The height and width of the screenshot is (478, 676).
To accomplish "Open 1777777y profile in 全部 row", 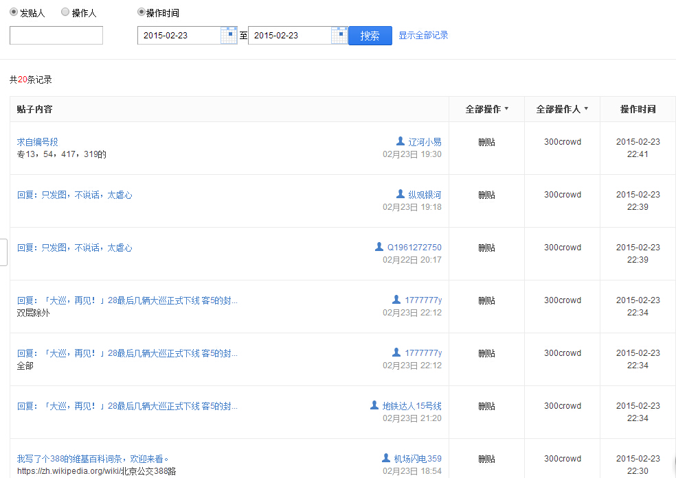I will coord(423,352).
